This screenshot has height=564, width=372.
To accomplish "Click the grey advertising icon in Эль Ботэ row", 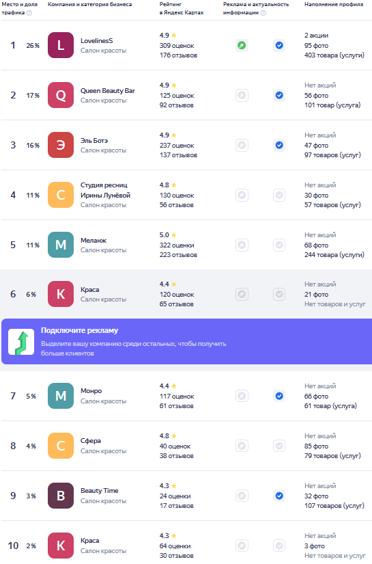I will pos(242,146).
